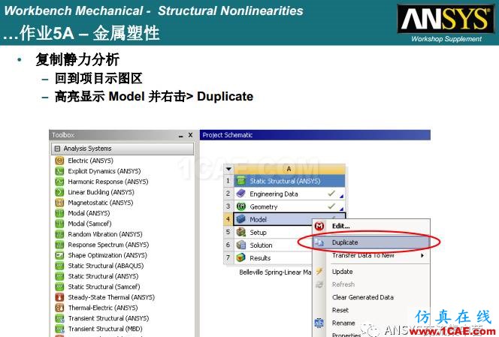Click the Belleville Spring-Linear system name label

(x=275, y=272)
